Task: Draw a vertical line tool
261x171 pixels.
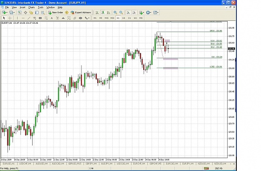Action: pos(17,18)
